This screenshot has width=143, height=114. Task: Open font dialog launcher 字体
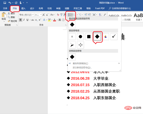[66, 25]
